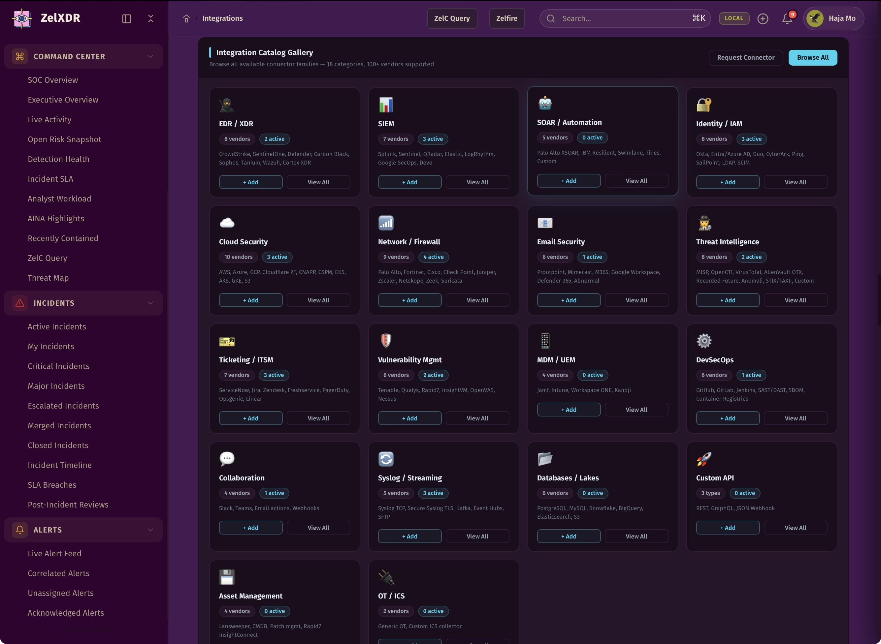Open the ZelC Query header tab
881x644 pixels.
pos(452,18)
